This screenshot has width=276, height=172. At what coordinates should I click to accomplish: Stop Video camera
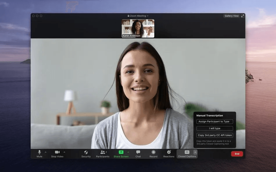click(x=57, y=154)
